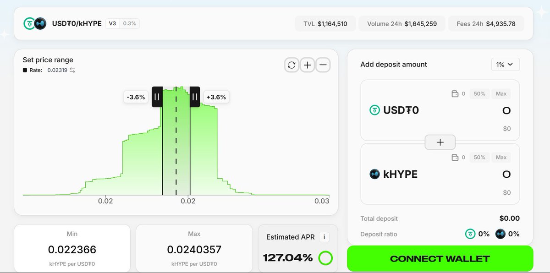Screen dimensions: 550x273
Task: Click the +3.6% range label
Action: pos(216,97)
